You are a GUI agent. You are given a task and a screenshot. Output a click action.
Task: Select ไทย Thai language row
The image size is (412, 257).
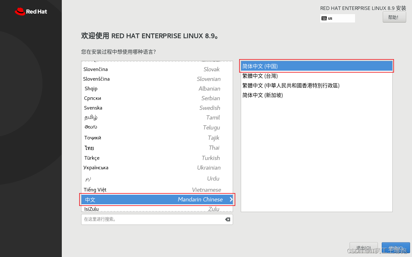coord(157,148)
